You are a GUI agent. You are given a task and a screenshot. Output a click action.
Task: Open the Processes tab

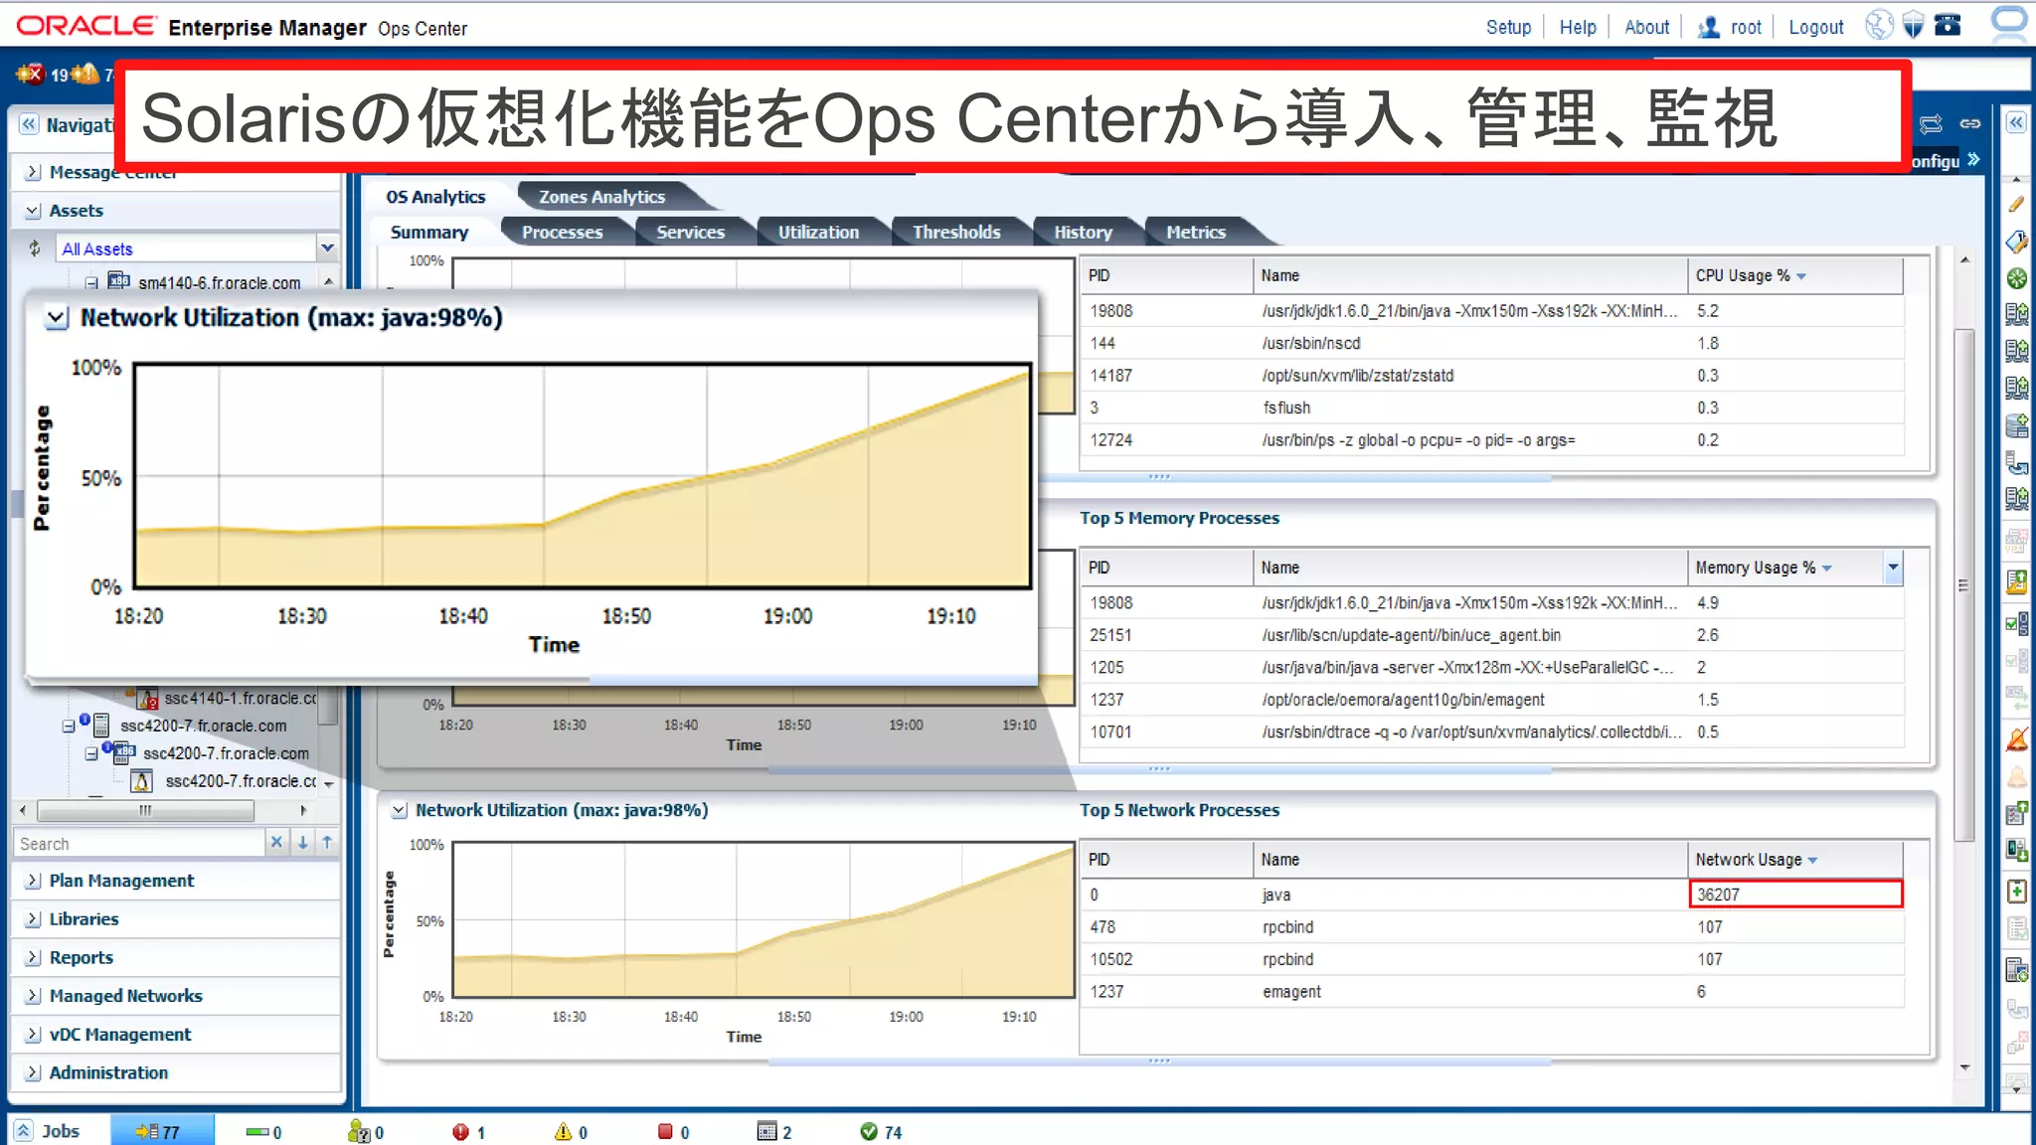tap(563, 232)
